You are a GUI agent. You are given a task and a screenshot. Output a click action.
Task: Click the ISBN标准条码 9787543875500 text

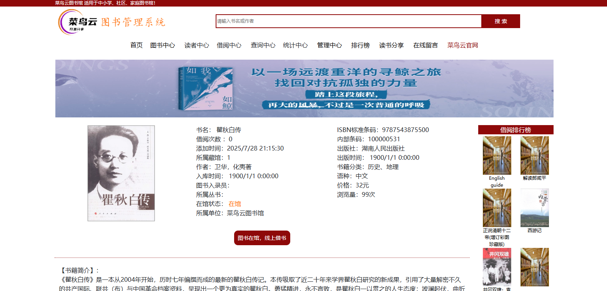point(383,130)
